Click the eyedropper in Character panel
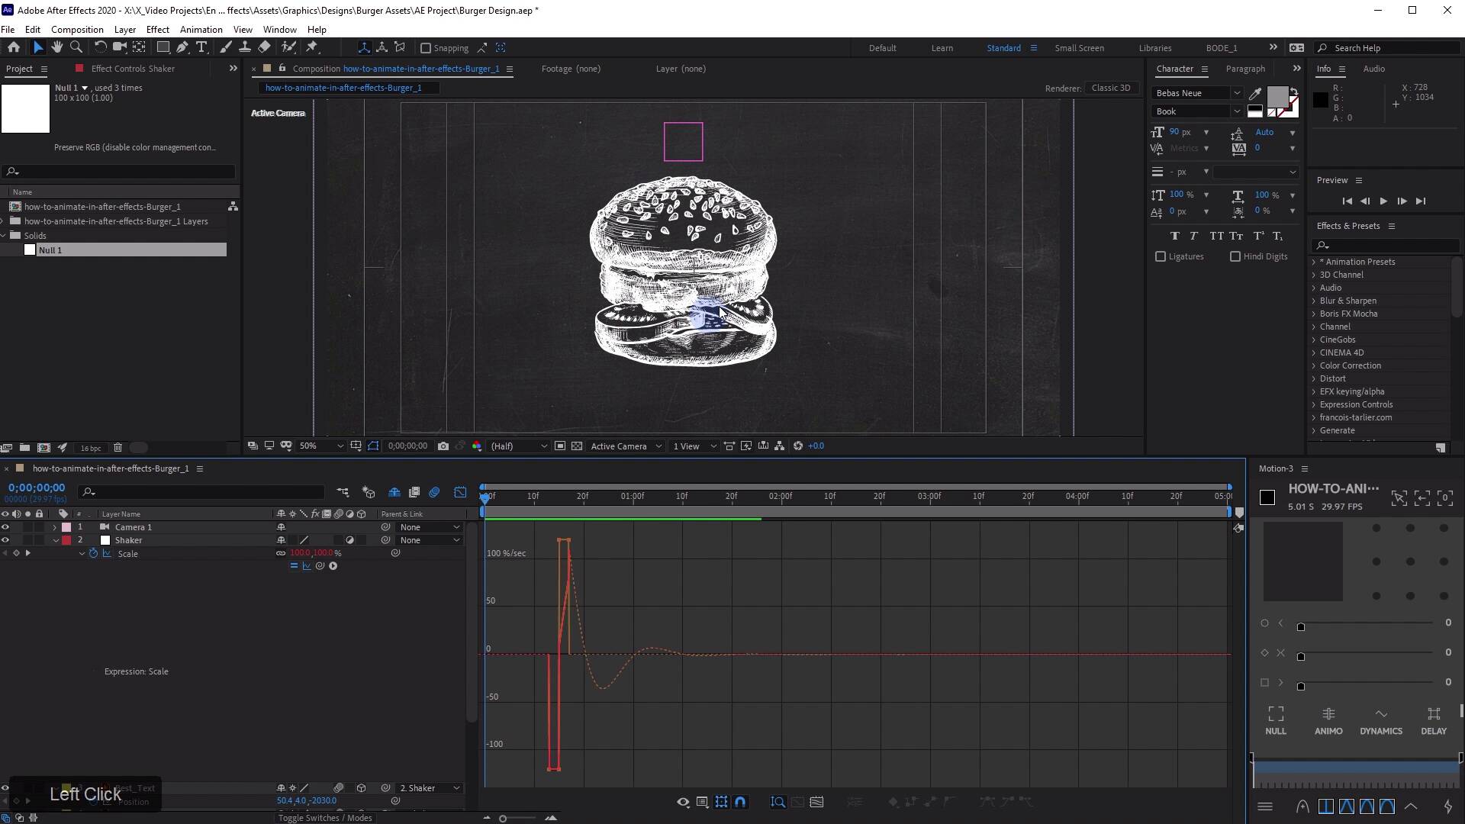1465x824 pixels. click(1255, 94)
